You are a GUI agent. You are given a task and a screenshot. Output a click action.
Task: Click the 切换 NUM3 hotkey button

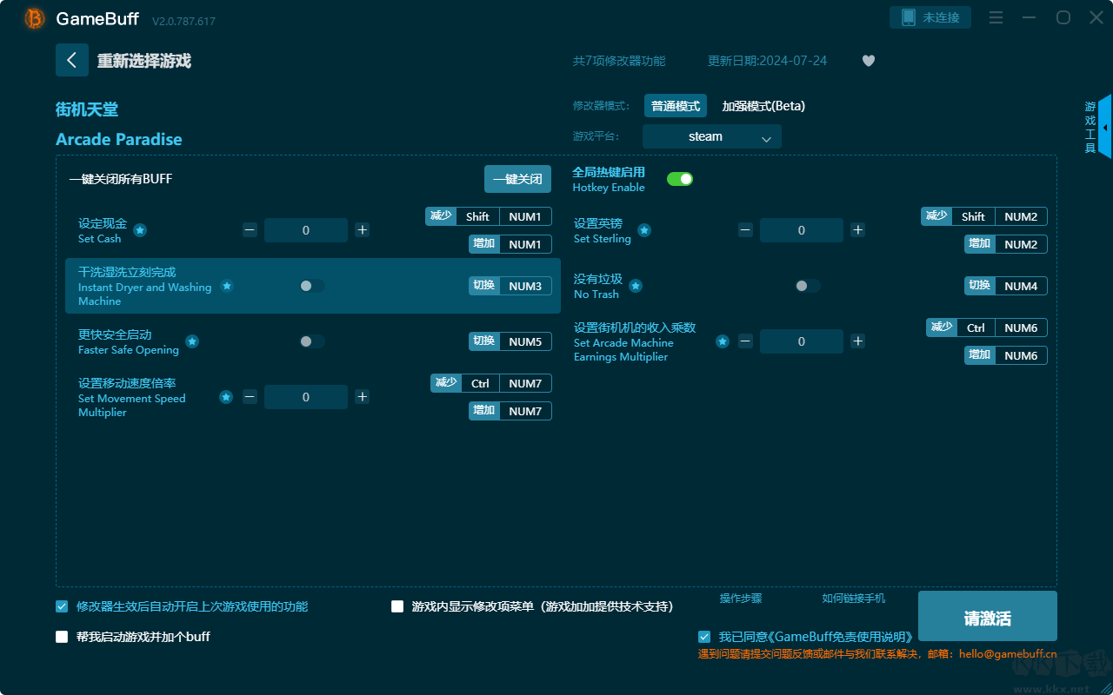510,286
